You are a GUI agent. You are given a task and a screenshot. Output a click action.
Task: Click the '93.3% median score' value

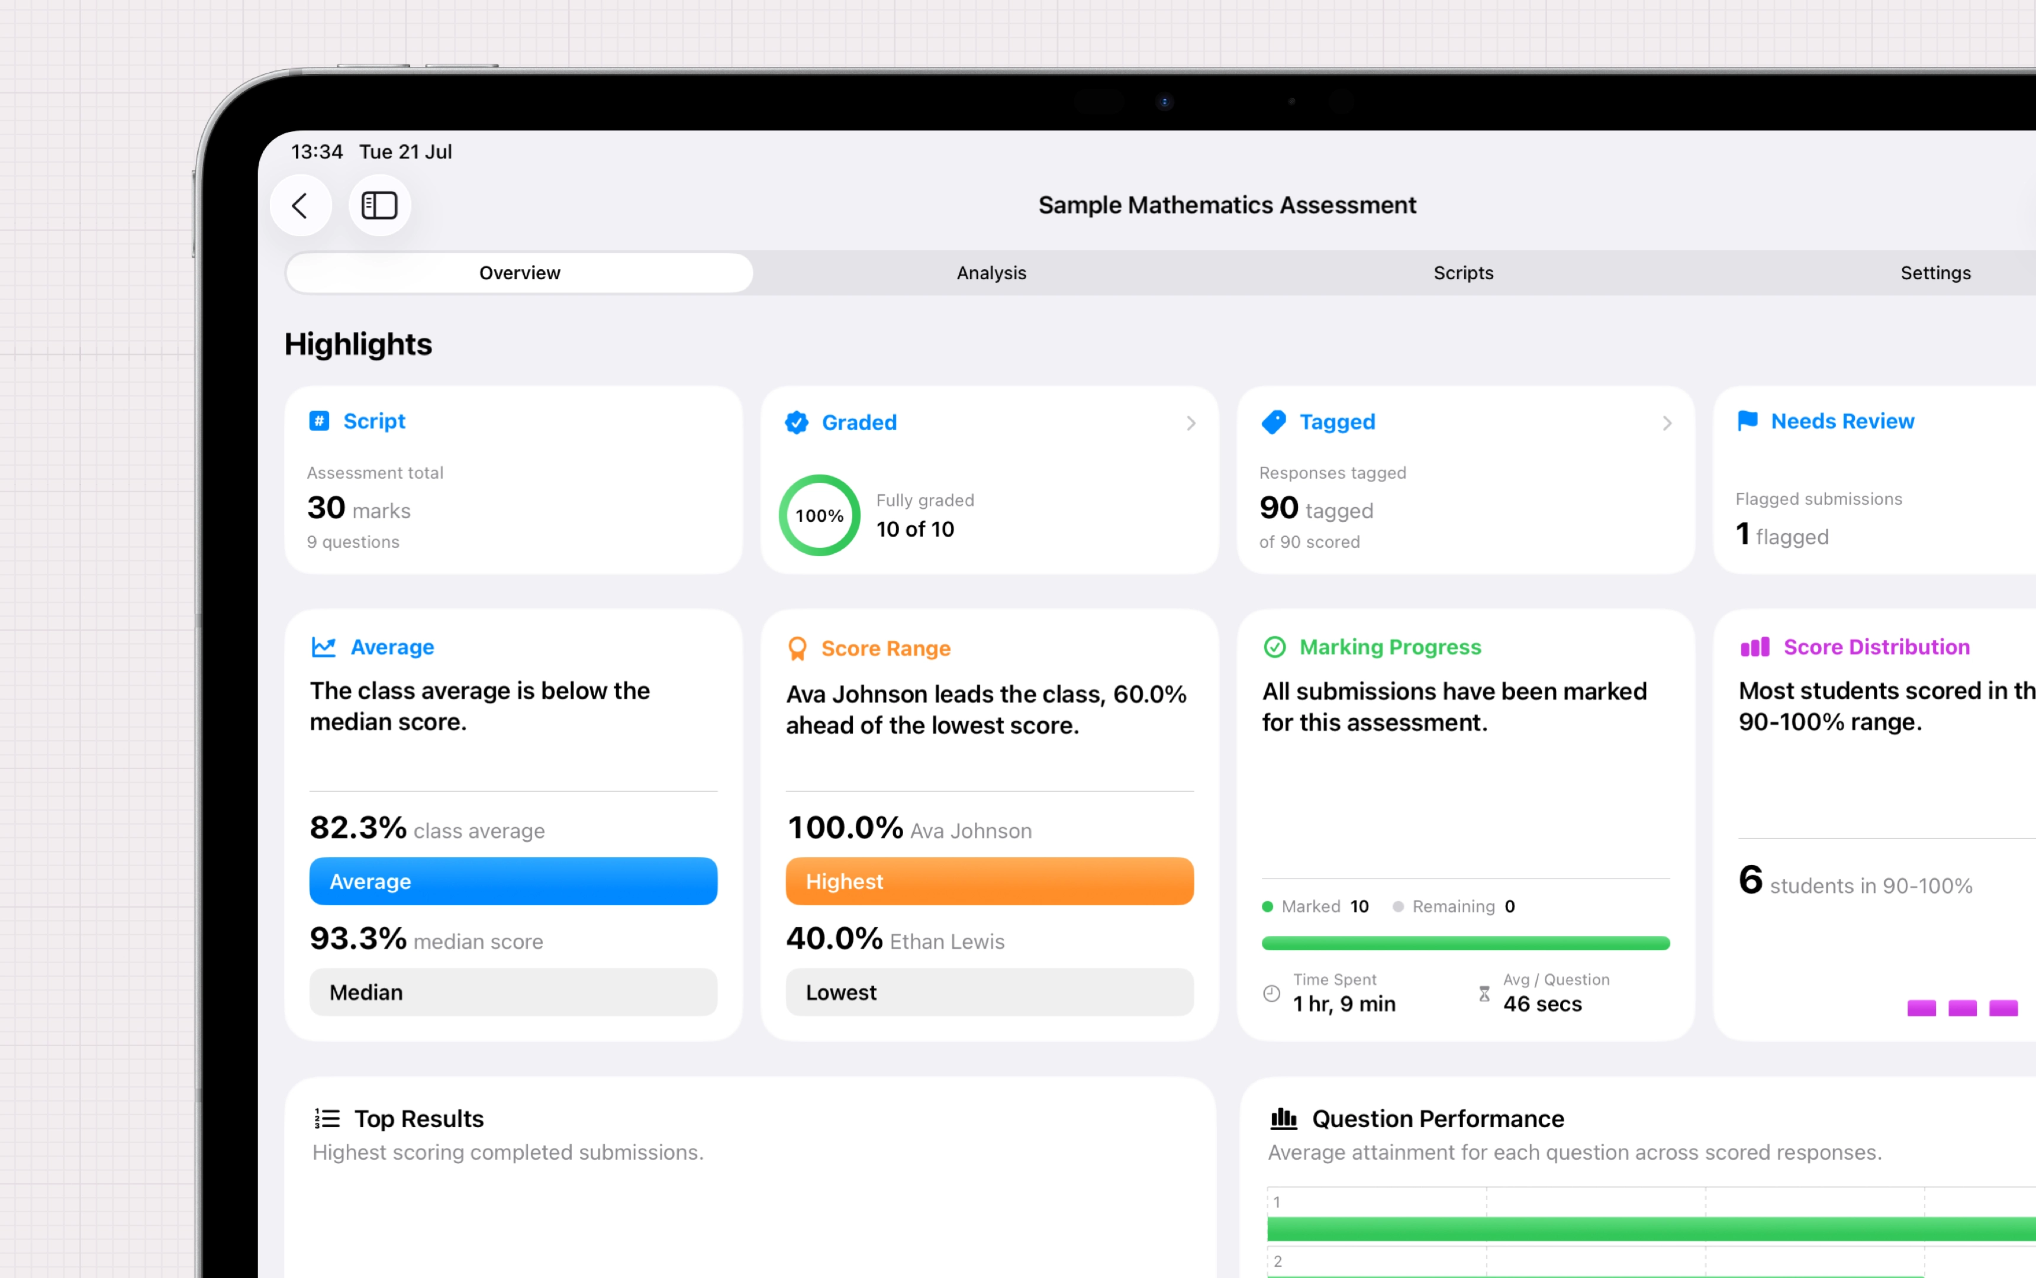tap(426, 939)
